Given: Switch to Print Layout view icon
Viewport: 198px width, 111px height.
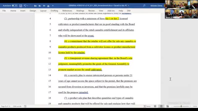Looking at the screenshot, I should 161,106.
